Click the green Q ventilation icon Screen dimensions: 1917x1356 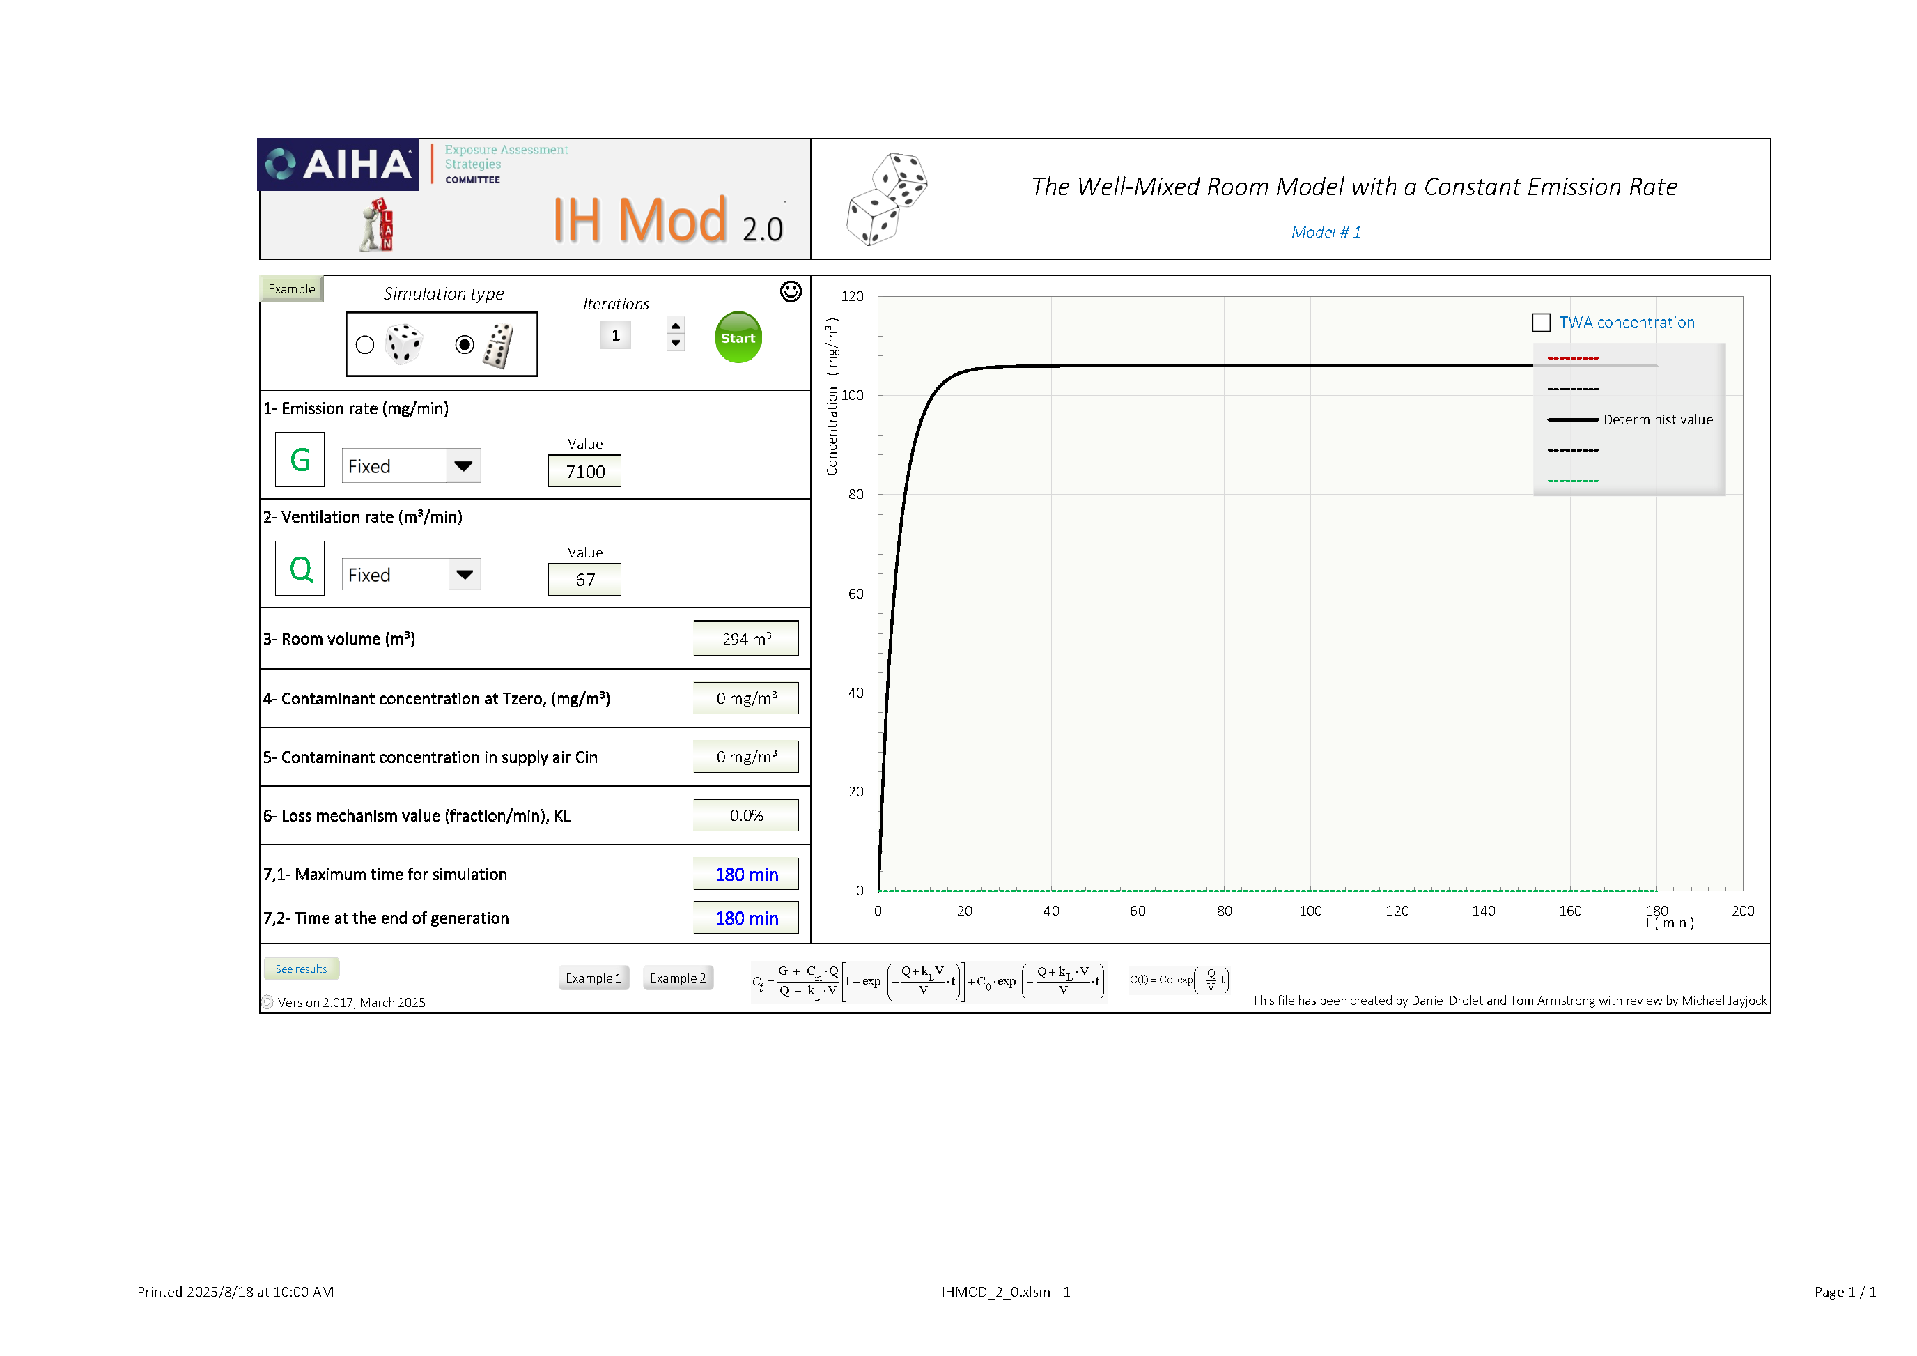[x=300, y=569]
